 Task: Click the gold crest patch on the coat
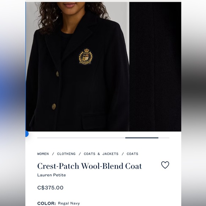pyautogui.click(x=86, y=56)
